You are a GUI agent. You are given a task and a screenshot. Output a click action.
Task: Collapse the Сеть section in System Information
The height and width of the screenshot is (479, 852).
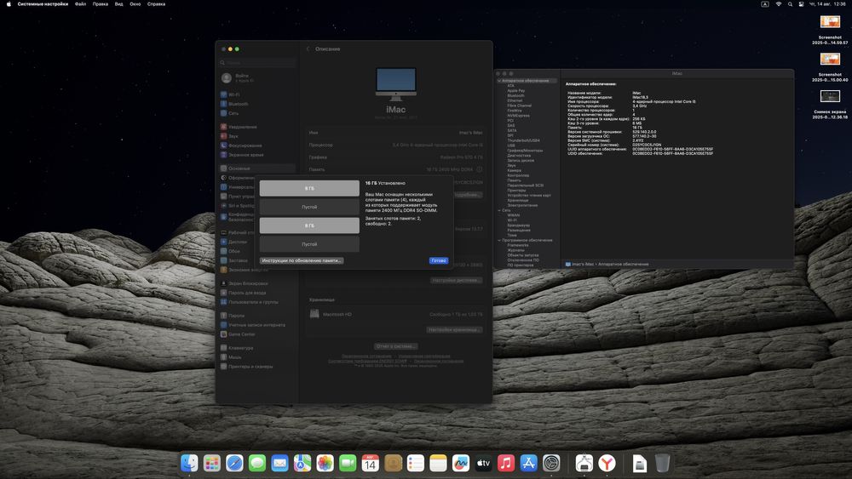click(499, 210)
